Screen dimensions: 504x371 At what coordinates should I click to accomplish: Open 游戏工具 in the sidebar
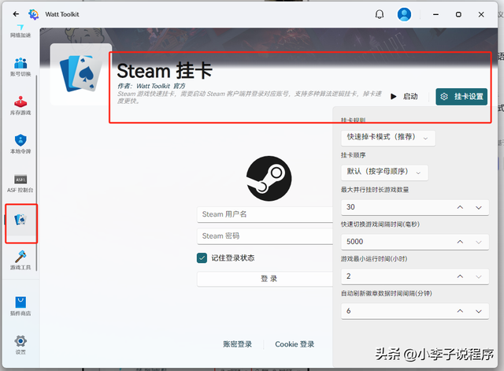[20, 260]
